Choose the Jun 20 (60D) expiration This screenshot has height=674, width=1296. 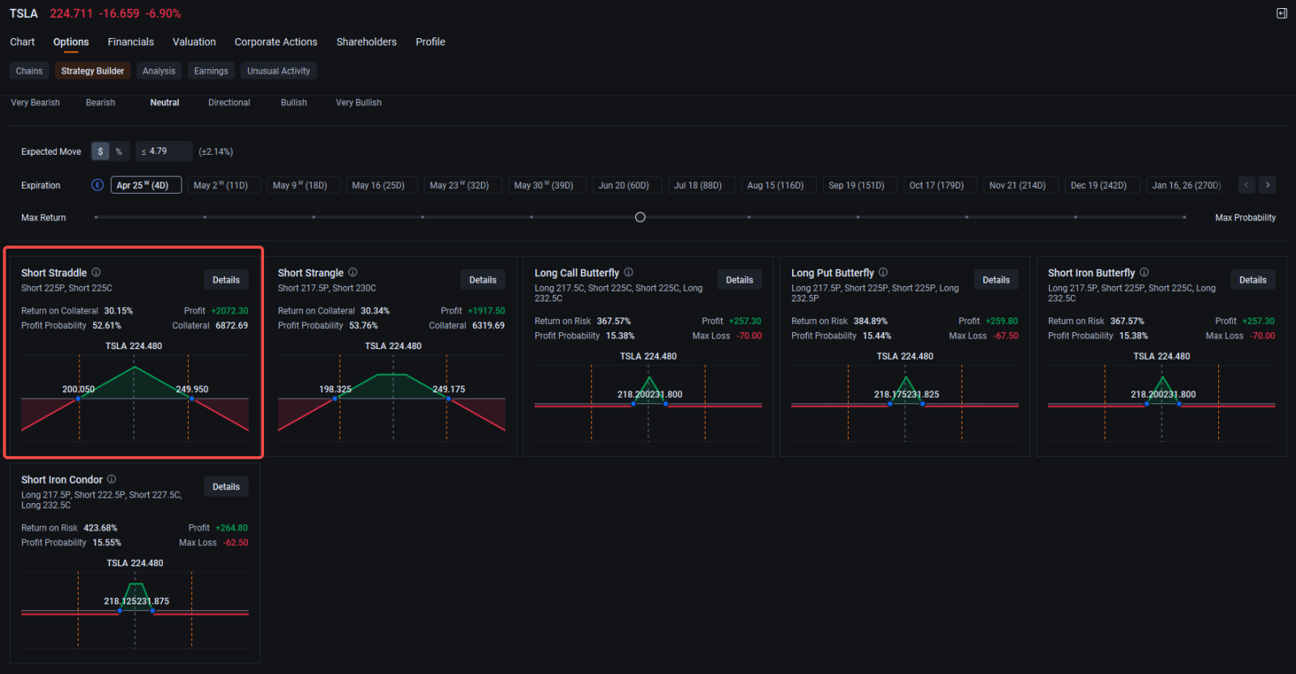tap(628, 186)
